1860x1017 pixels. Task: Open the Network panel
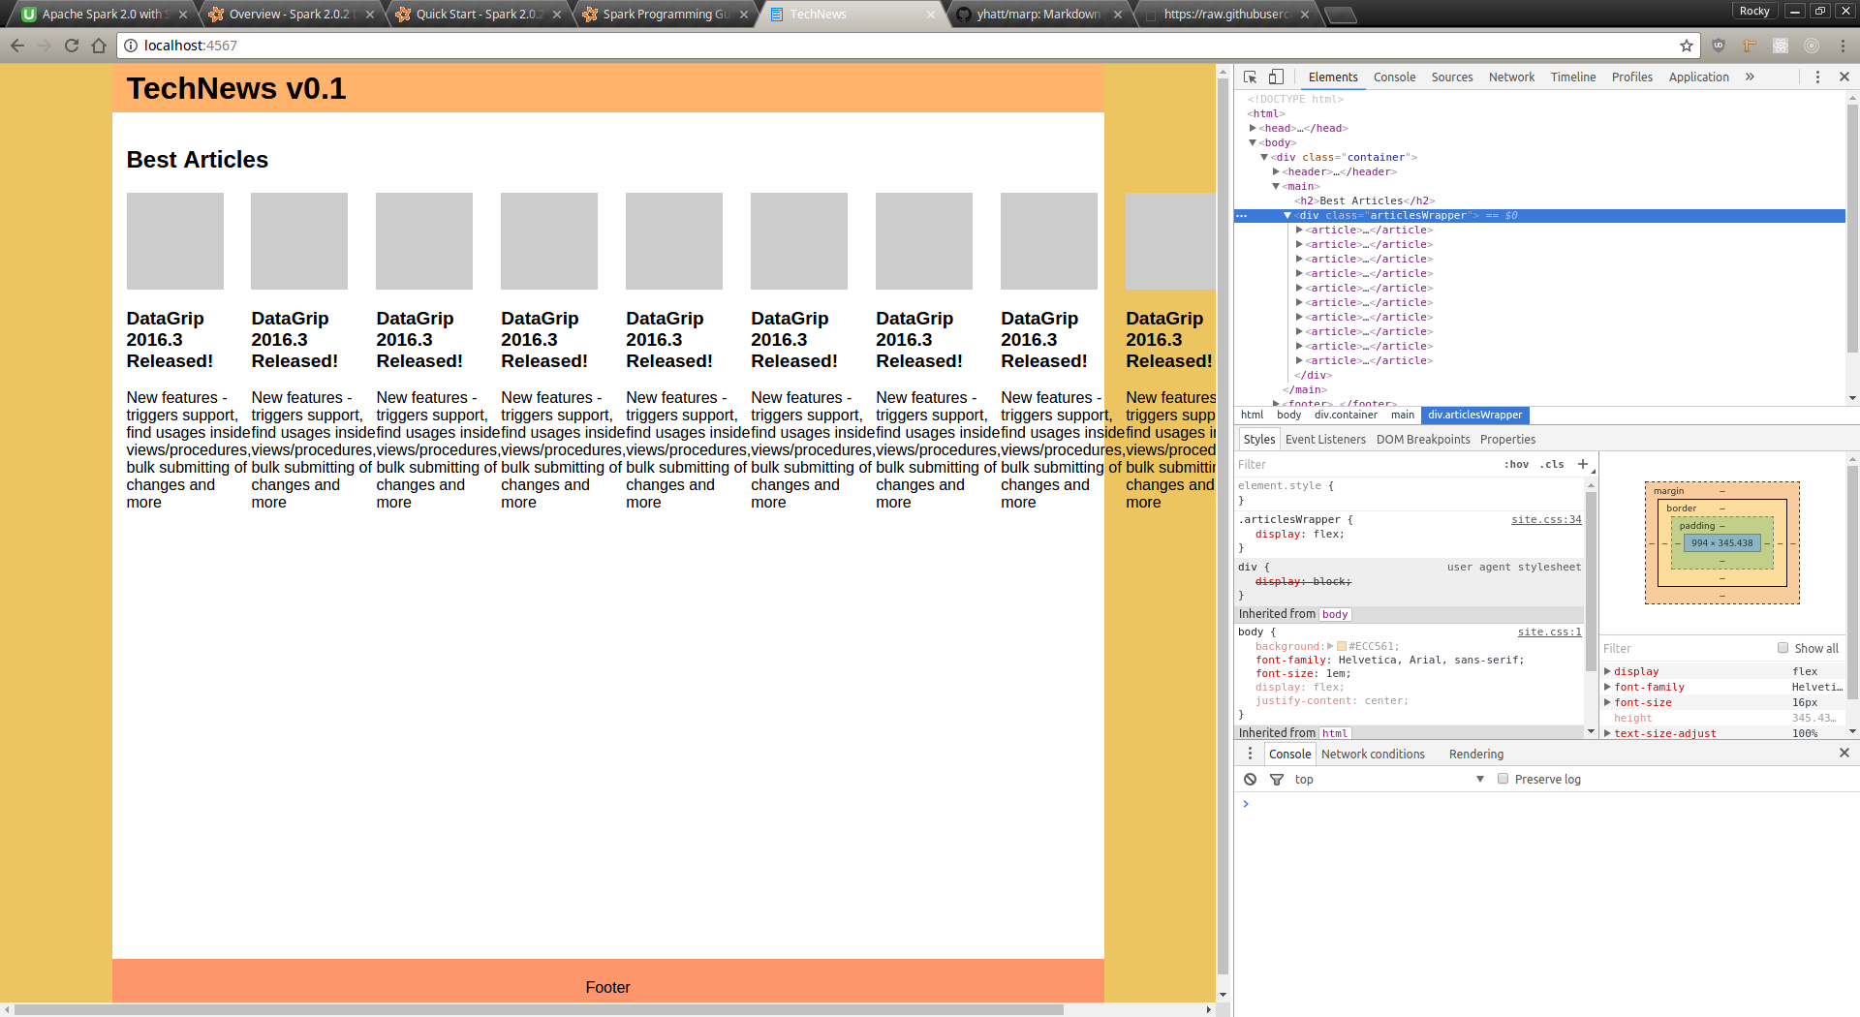pos(1511,77)
